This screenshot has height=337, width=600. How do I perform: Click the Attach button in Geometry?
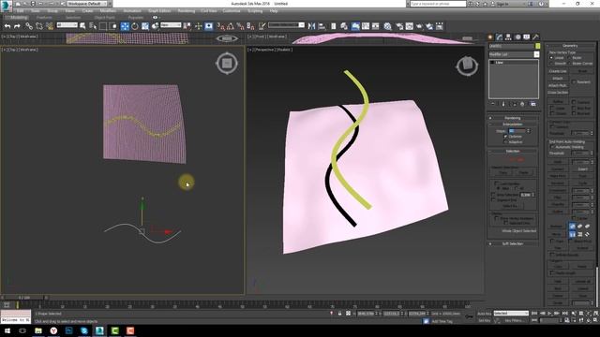(558, 79)
